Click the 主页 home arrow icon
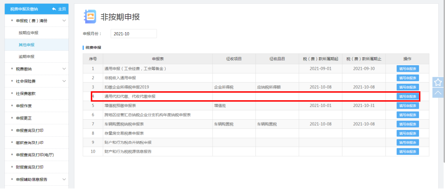The width and height of the screenshot is (445, 189). point(54,9)
